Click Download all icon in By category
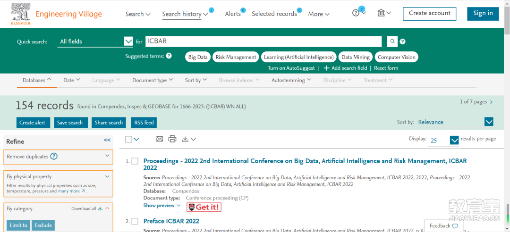Viewport: 510px width, 232px height. [x=100, y=208]
